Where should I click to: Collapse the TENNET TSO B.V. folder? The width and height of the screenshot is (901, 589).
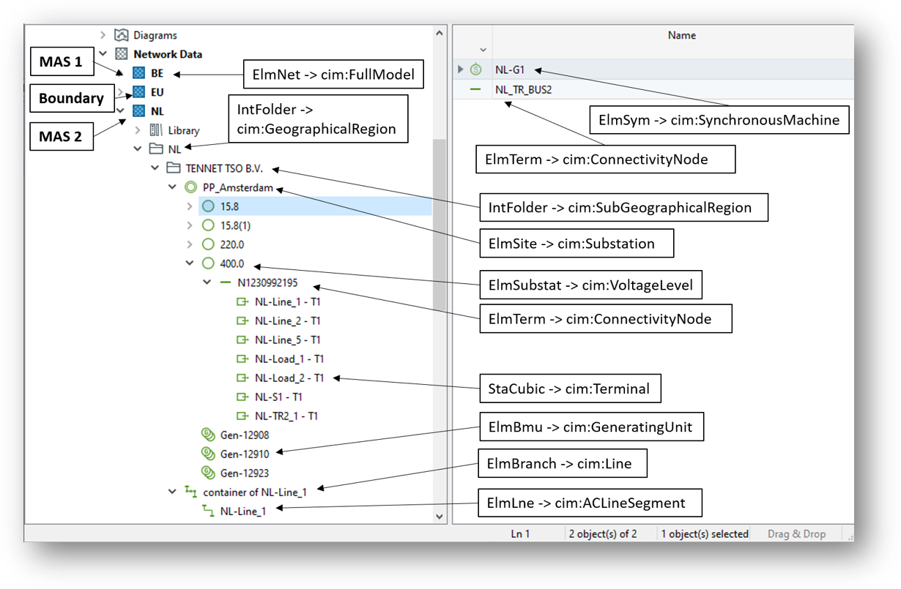(155, 168)
